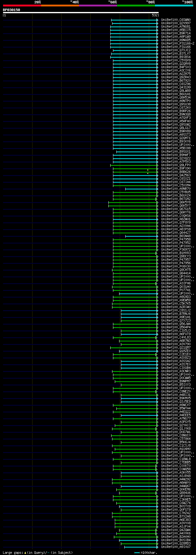
Task: Click the green ~80% identity legend segment
Action: pos(136,6)
